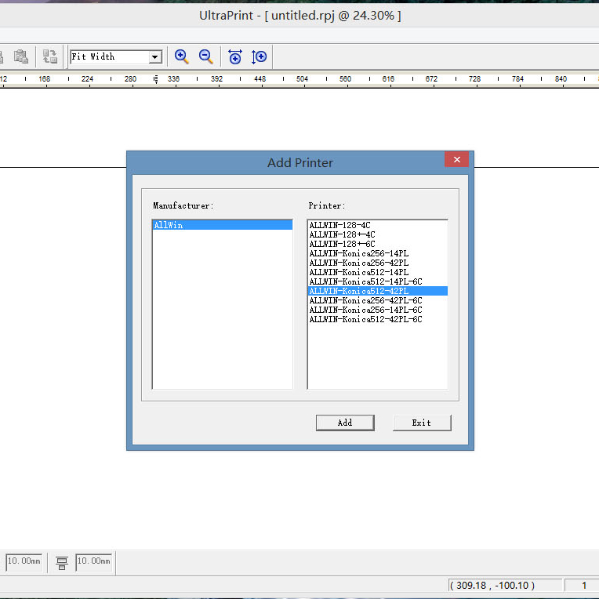Click the vertical spacing 10.00mm field
The image size is (599, 599).
94,561
